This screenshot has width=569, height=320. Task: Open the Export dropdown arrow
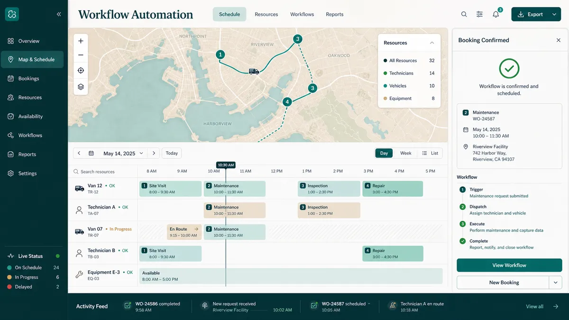[554, 14]
